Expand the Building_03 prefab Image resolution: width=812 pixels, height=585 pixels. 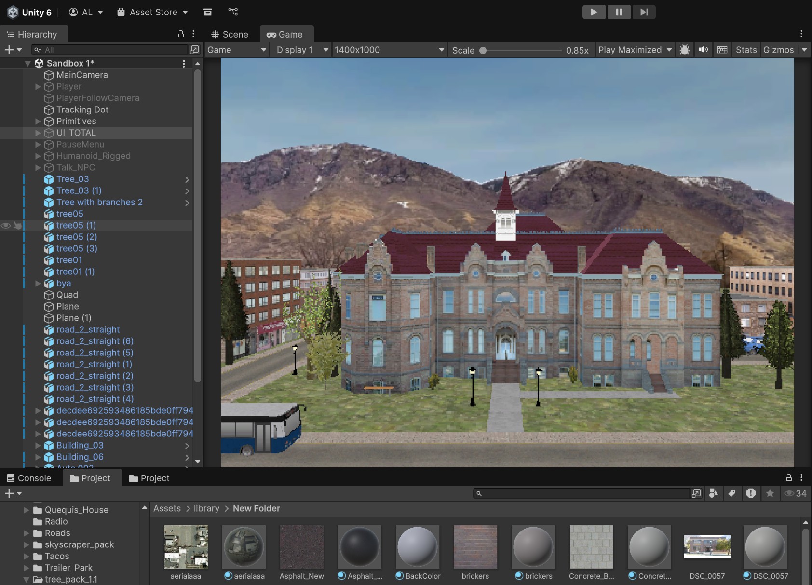[38, 446]
